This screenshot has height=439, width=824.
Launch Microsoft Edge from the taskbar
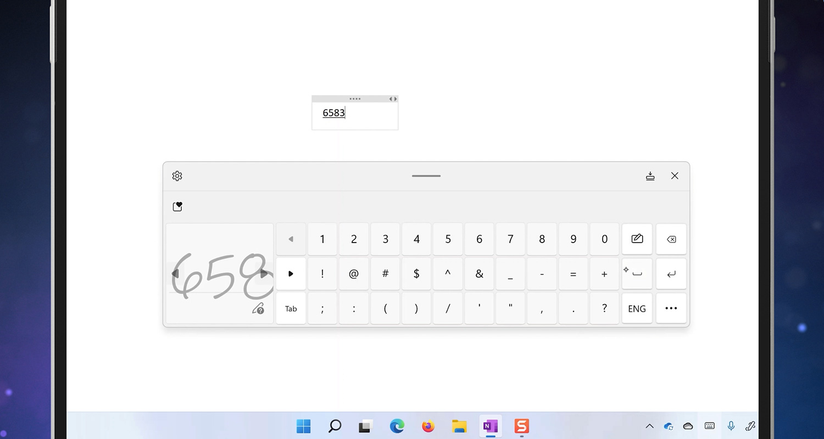pos(397,426)
